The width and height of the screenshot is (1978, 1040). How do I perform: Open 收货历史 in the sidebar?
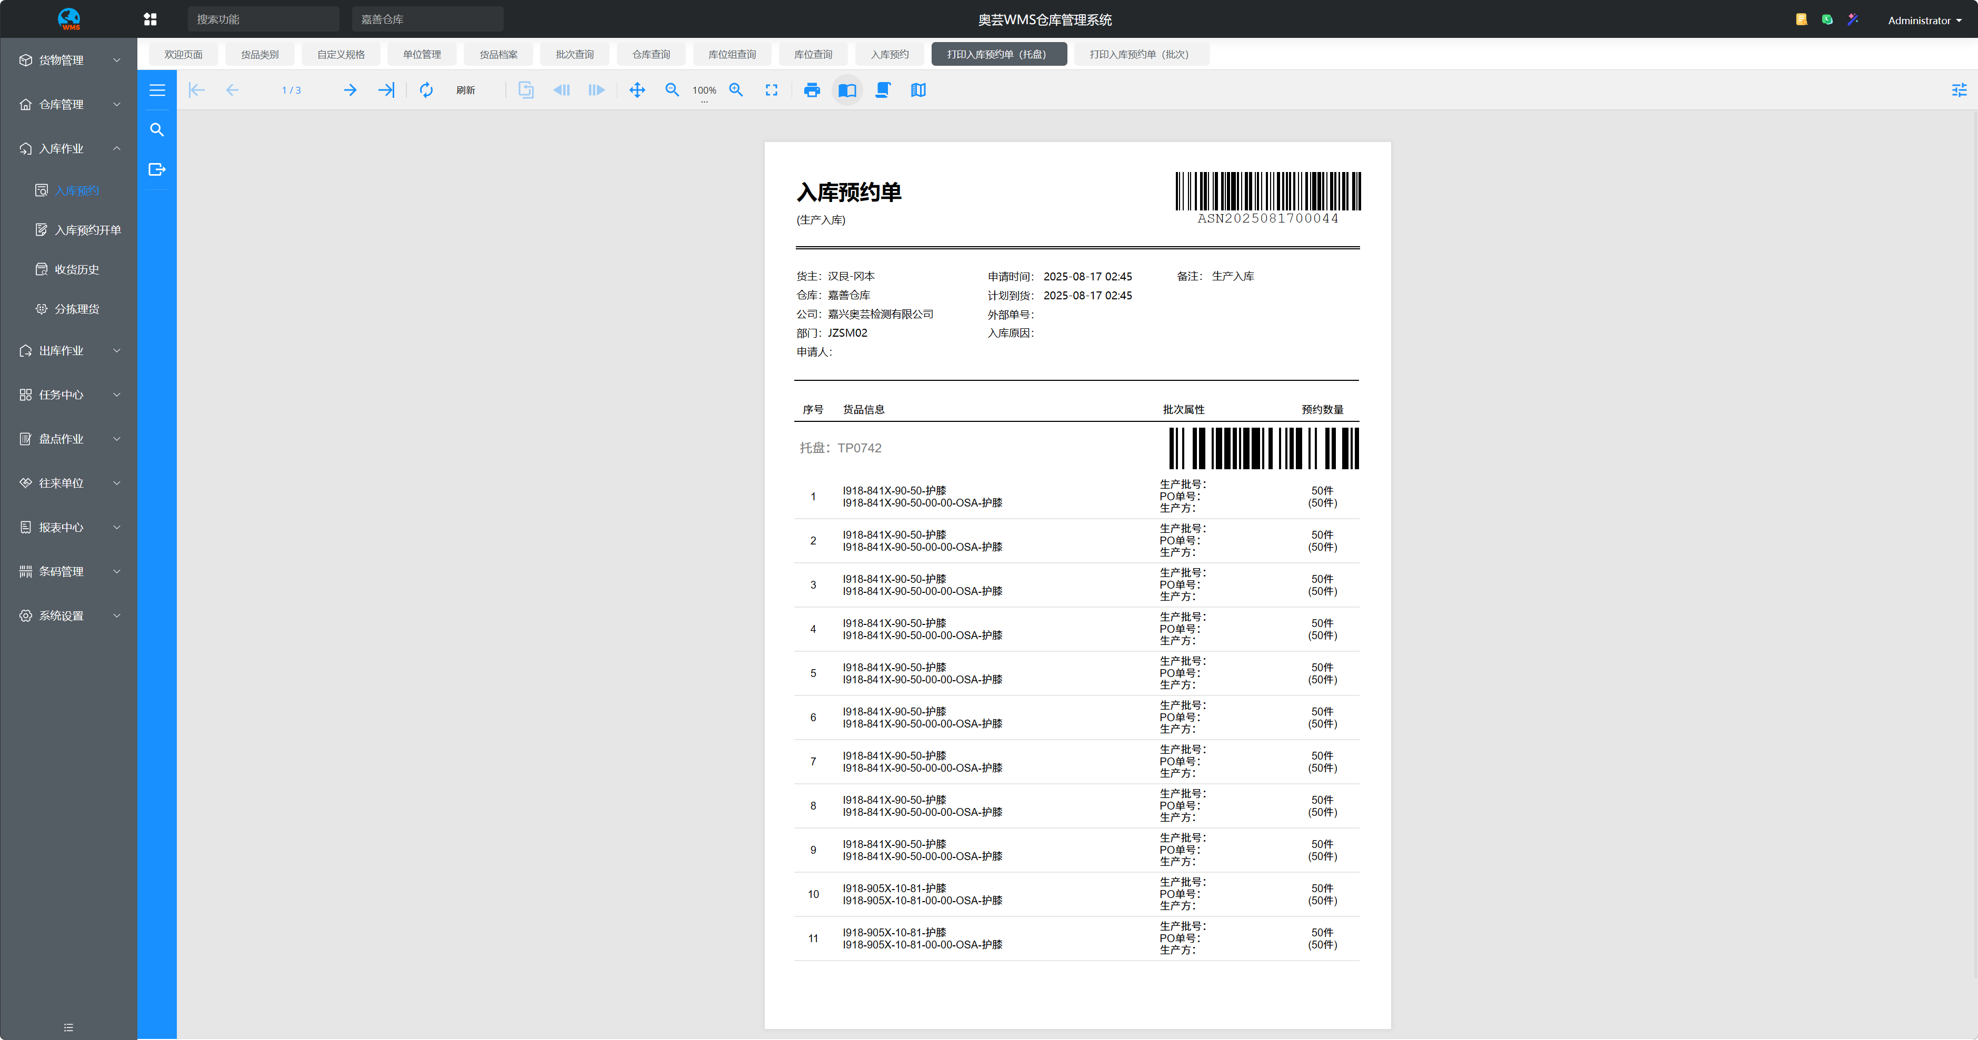pyautogui.click(x=77, y=269)
